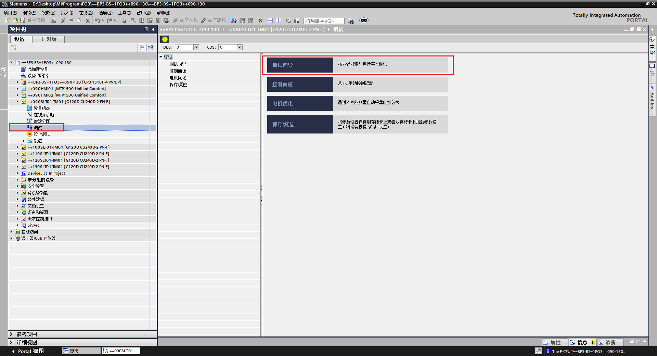657x356 pixels.
Task: Click the undo arrow icon
Action: (97, 21)
